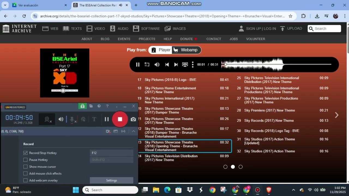Open AirPlay casting in audio player

(x=185, y=65)
